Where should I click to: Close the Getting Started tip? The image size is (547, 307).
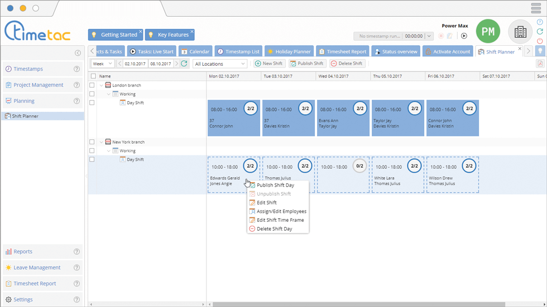coord(141,31)
